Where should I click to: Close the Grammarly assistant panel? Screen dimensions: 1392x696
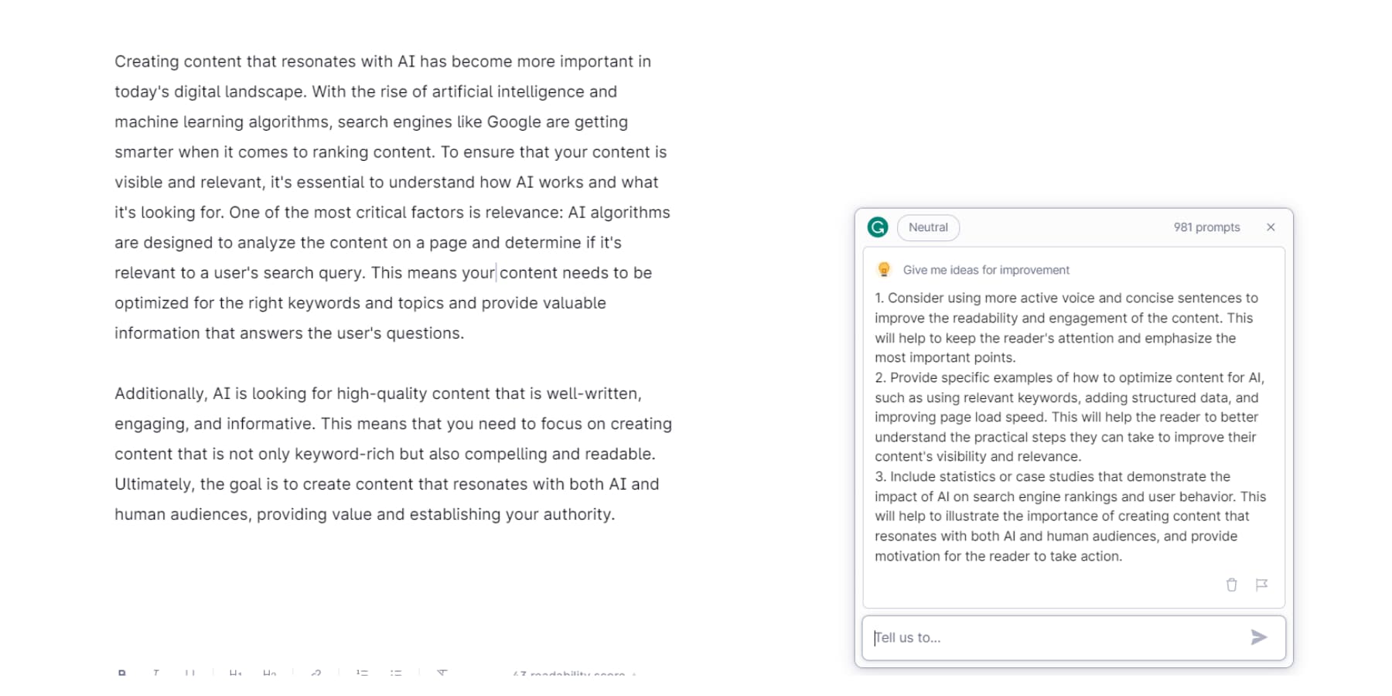[1271, 227]
